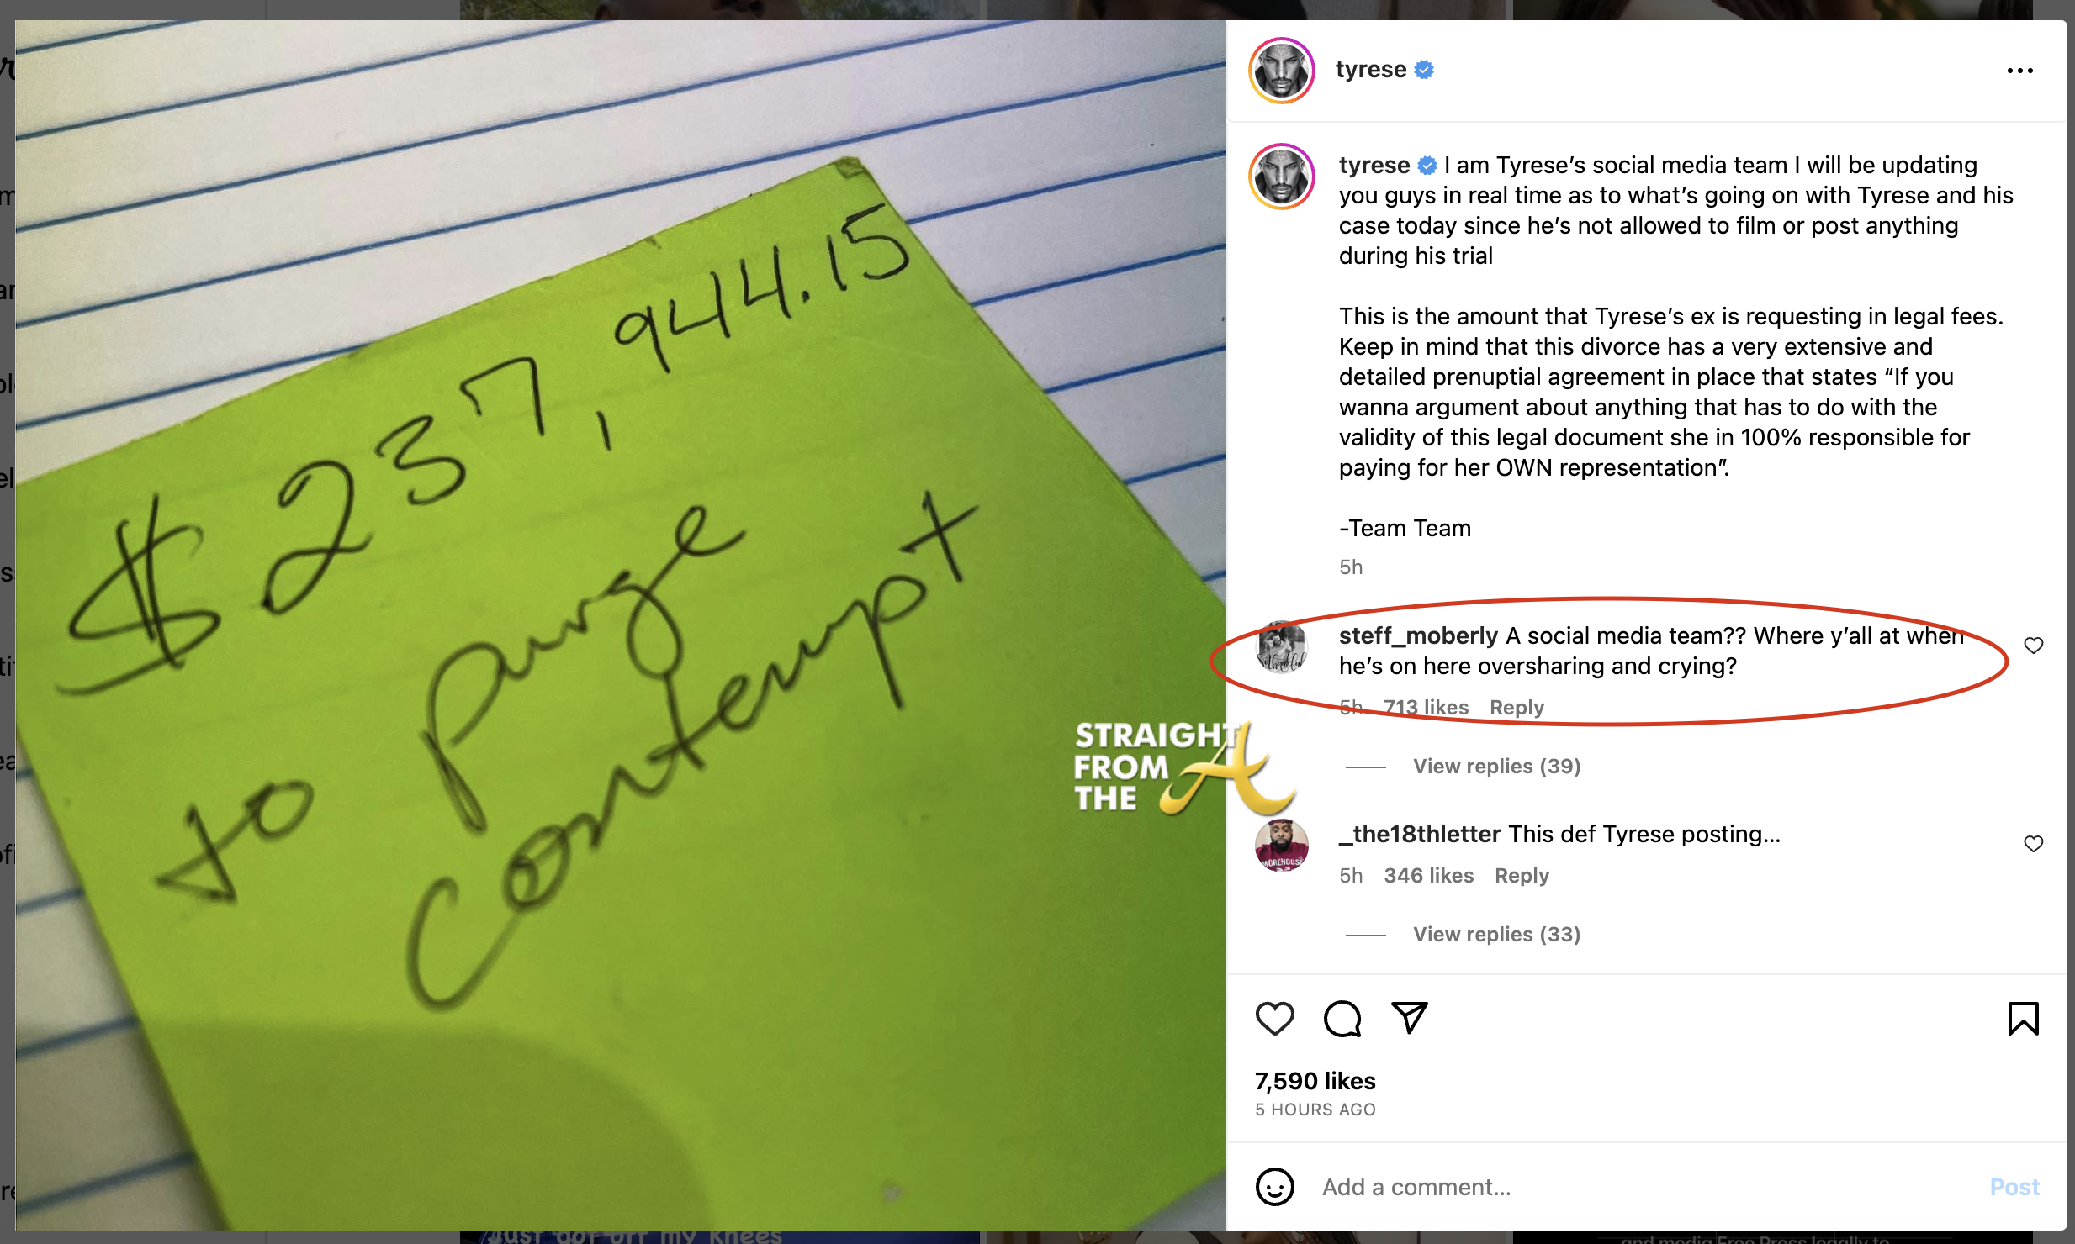
Task: Open emoji picker in comment box
Action: pos(1274,1187)
